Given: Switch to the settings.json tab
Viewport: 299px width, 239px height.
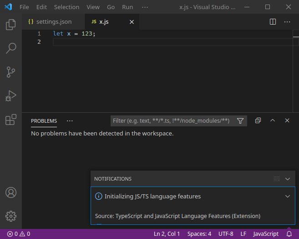Looking at the screenshot, I should pos(53,22).
